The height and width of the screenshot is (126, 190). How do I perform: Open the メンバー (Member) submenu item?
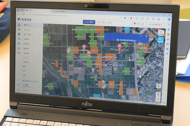(26, 58)
